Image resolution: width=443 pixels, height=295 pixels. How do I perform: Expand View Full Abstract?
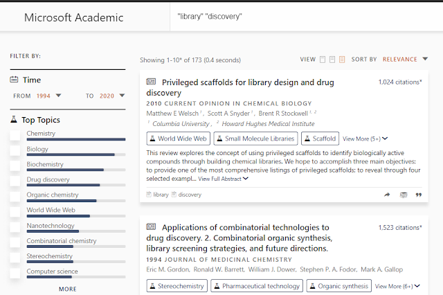point(223,179)
